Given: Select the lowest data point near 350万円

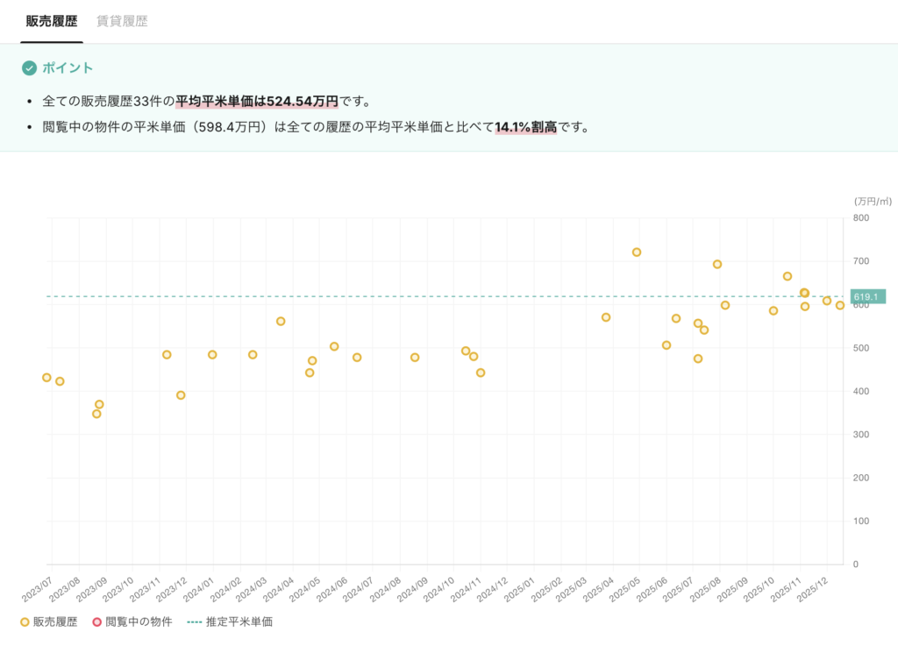Looking at the screenshot, I should (96, 414).
